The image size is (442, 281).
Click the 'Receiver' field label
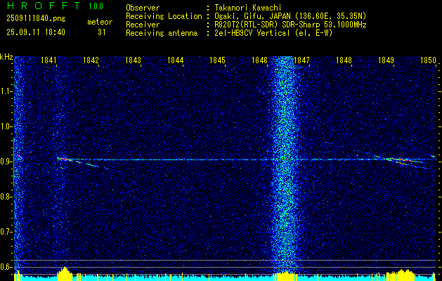pyautogui.click(x=143, y=25)
